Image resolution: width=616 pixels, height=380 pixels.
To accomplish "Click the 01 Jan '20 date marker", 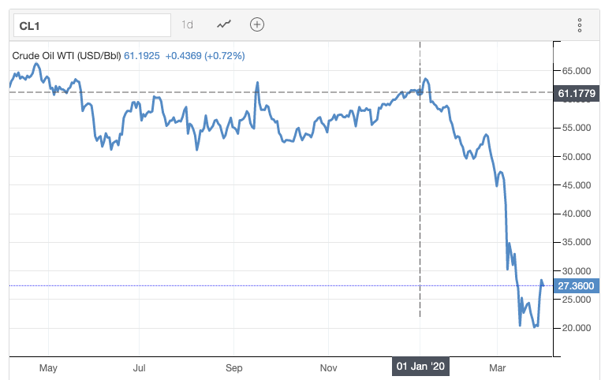I will 420,367.
